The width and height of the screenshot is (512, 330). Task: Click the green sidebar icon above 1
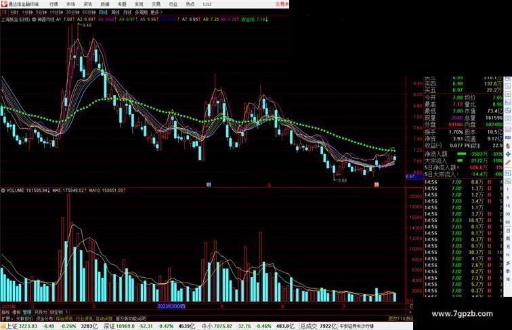tap(508, 182)
